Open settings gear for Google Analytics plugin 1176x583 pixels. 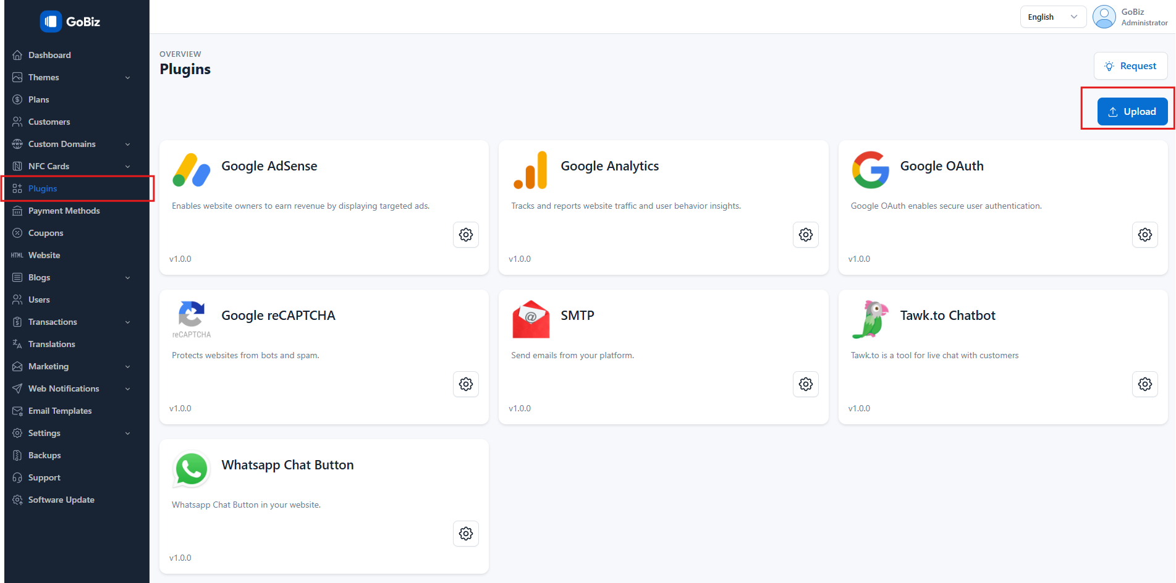(805, 235)
